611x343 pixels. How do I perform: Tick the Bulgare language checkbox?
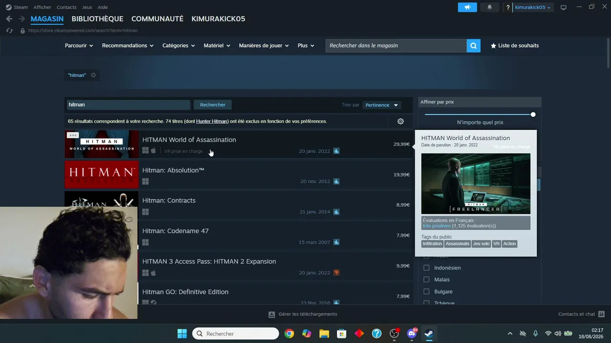(427, 292)
